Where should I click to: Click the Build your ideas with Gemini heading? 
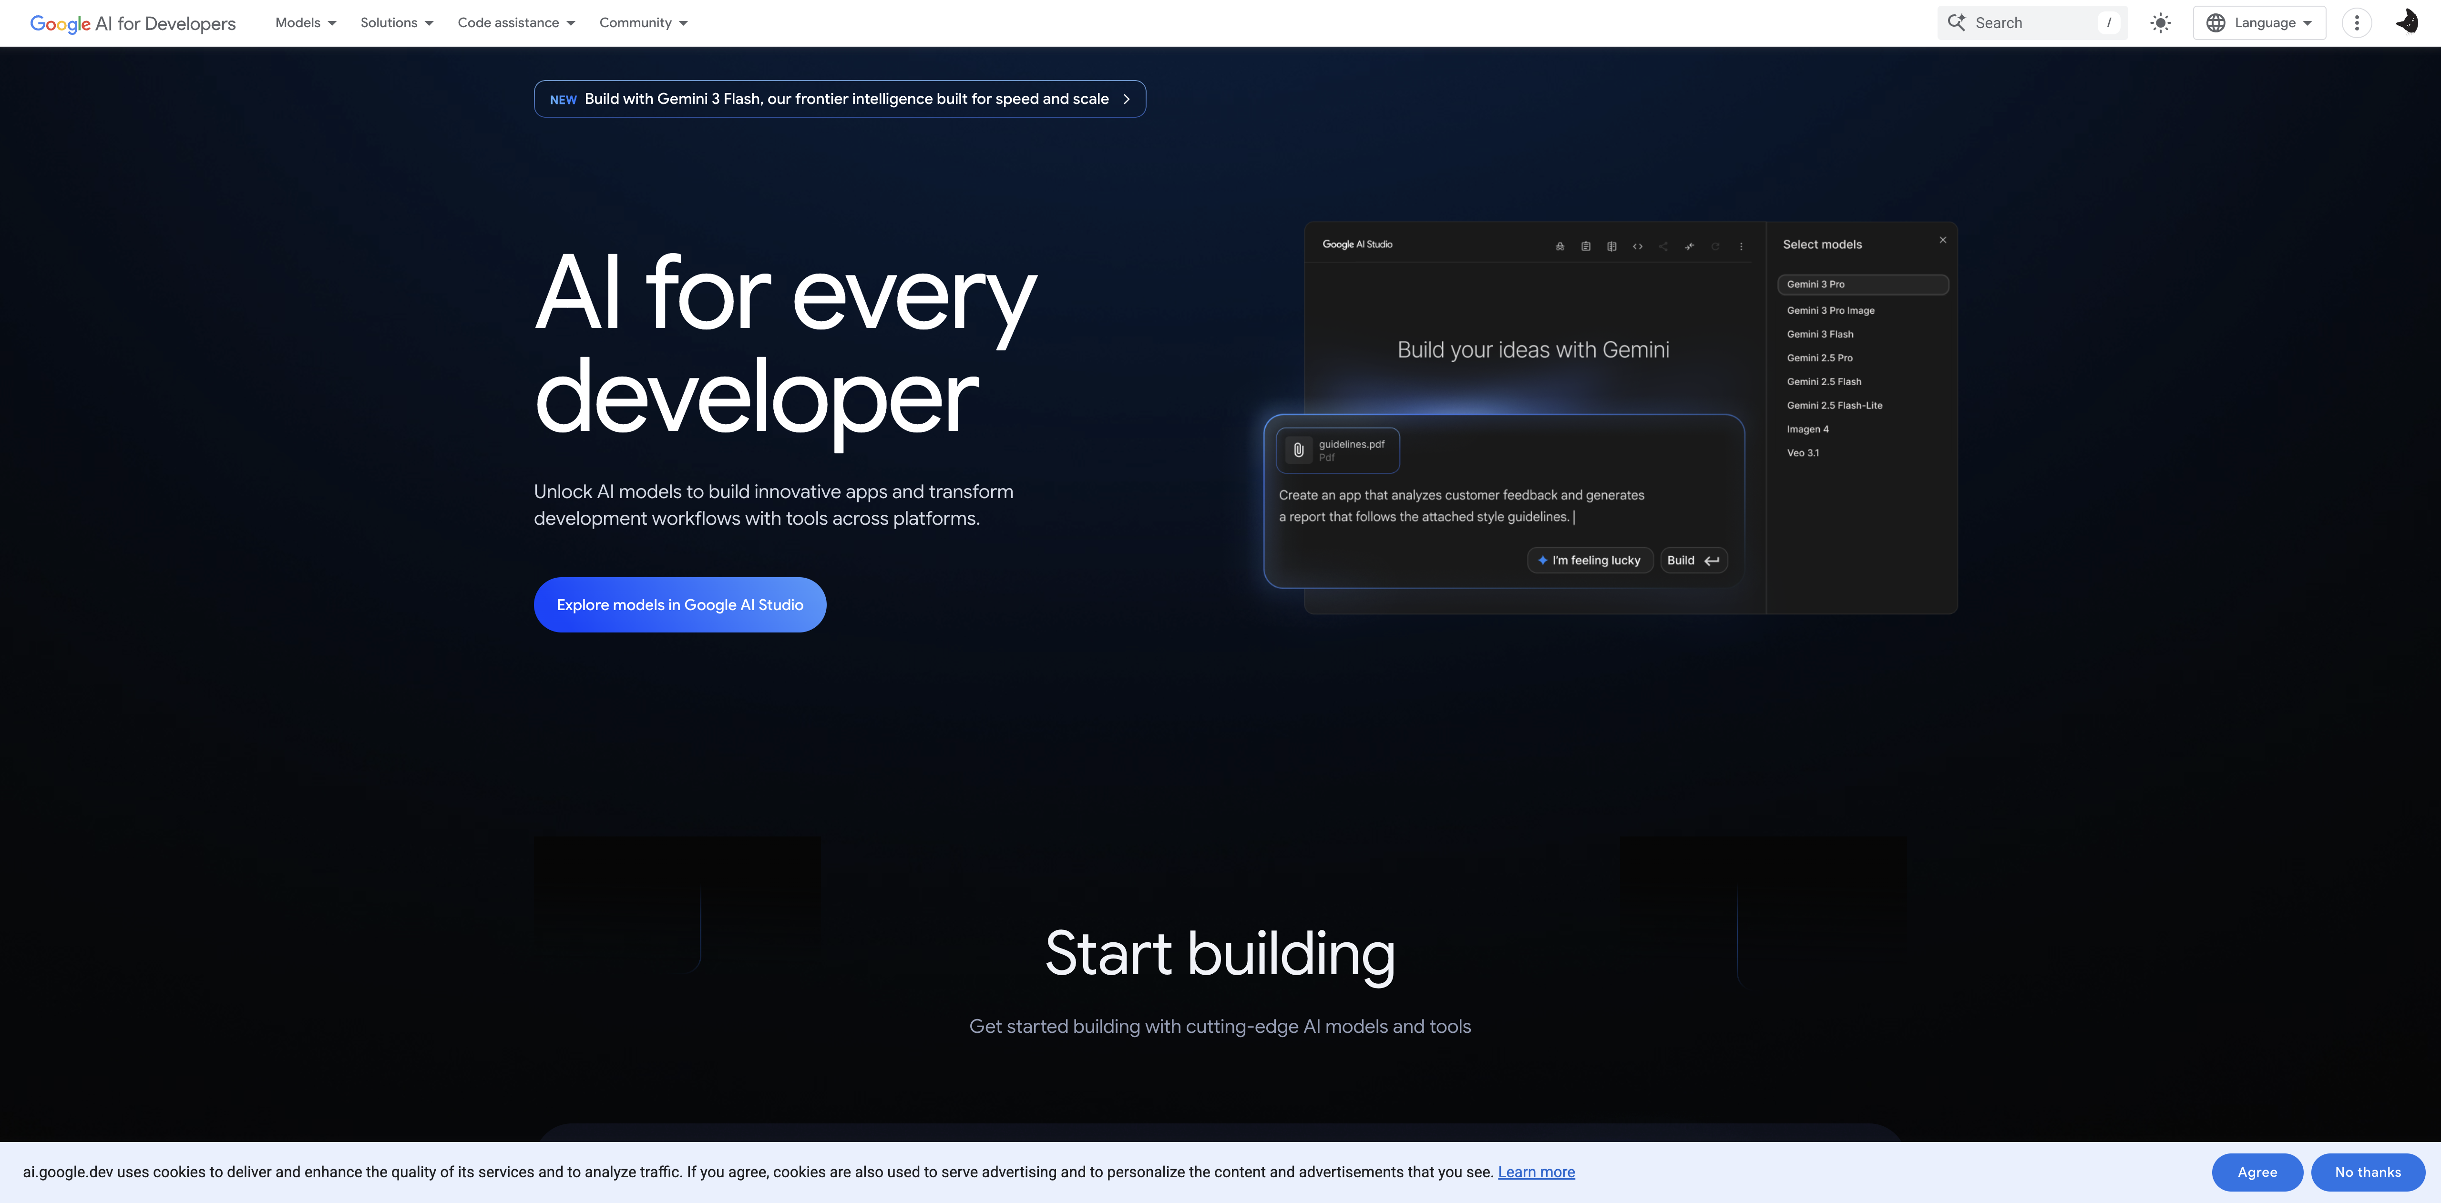tap(1533, 349)
